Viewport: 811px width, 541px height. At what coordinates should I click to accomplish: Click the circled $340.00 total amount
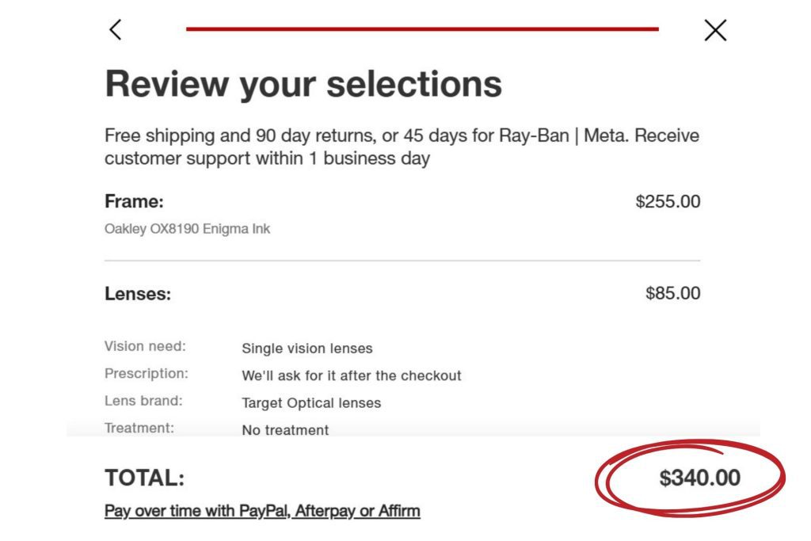(699, 478)
